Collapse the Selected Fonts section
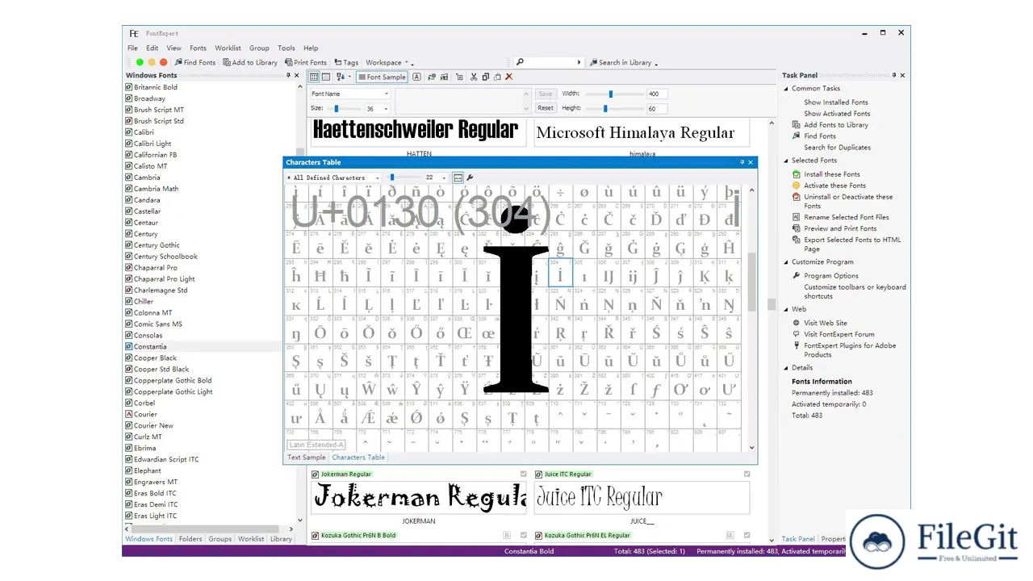1033x581 pixels. coord(787,161)
